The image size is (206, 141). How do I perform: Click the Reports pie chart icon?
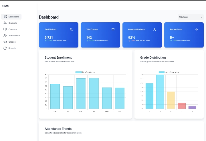click(5, 48)
